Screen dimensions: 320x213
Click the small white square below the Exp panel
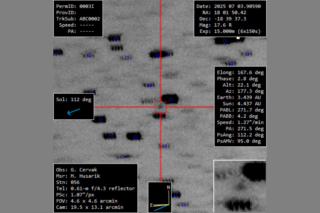[238, 38]
